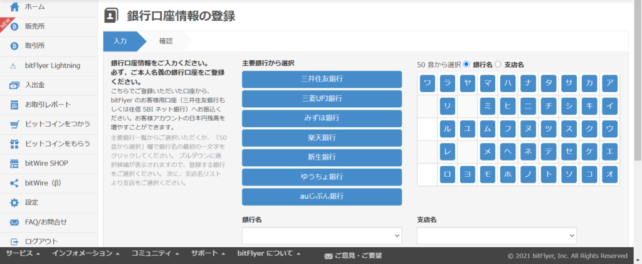Expand the コミュニティ footer menu
Image resolution: width=642 pixels, height=264 pixels.
point(155,253)
